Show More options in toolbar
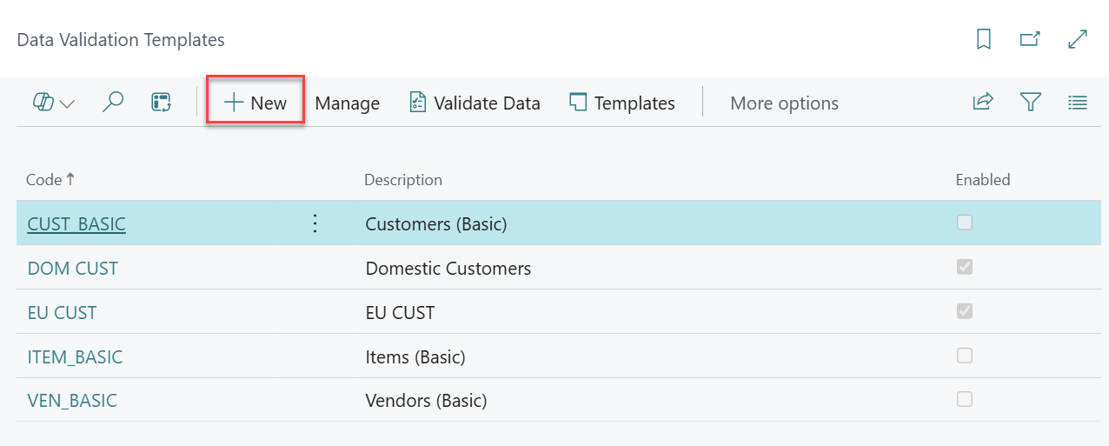The height and width of the screenshot is (446, 1109). (x=785, y=103)
